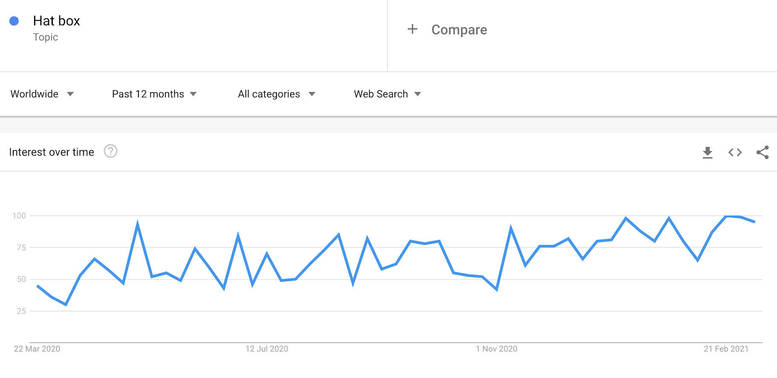The image size is (777, 378).
Task: Click the blue Hat box color dot
Action: (x=14, y=21)
